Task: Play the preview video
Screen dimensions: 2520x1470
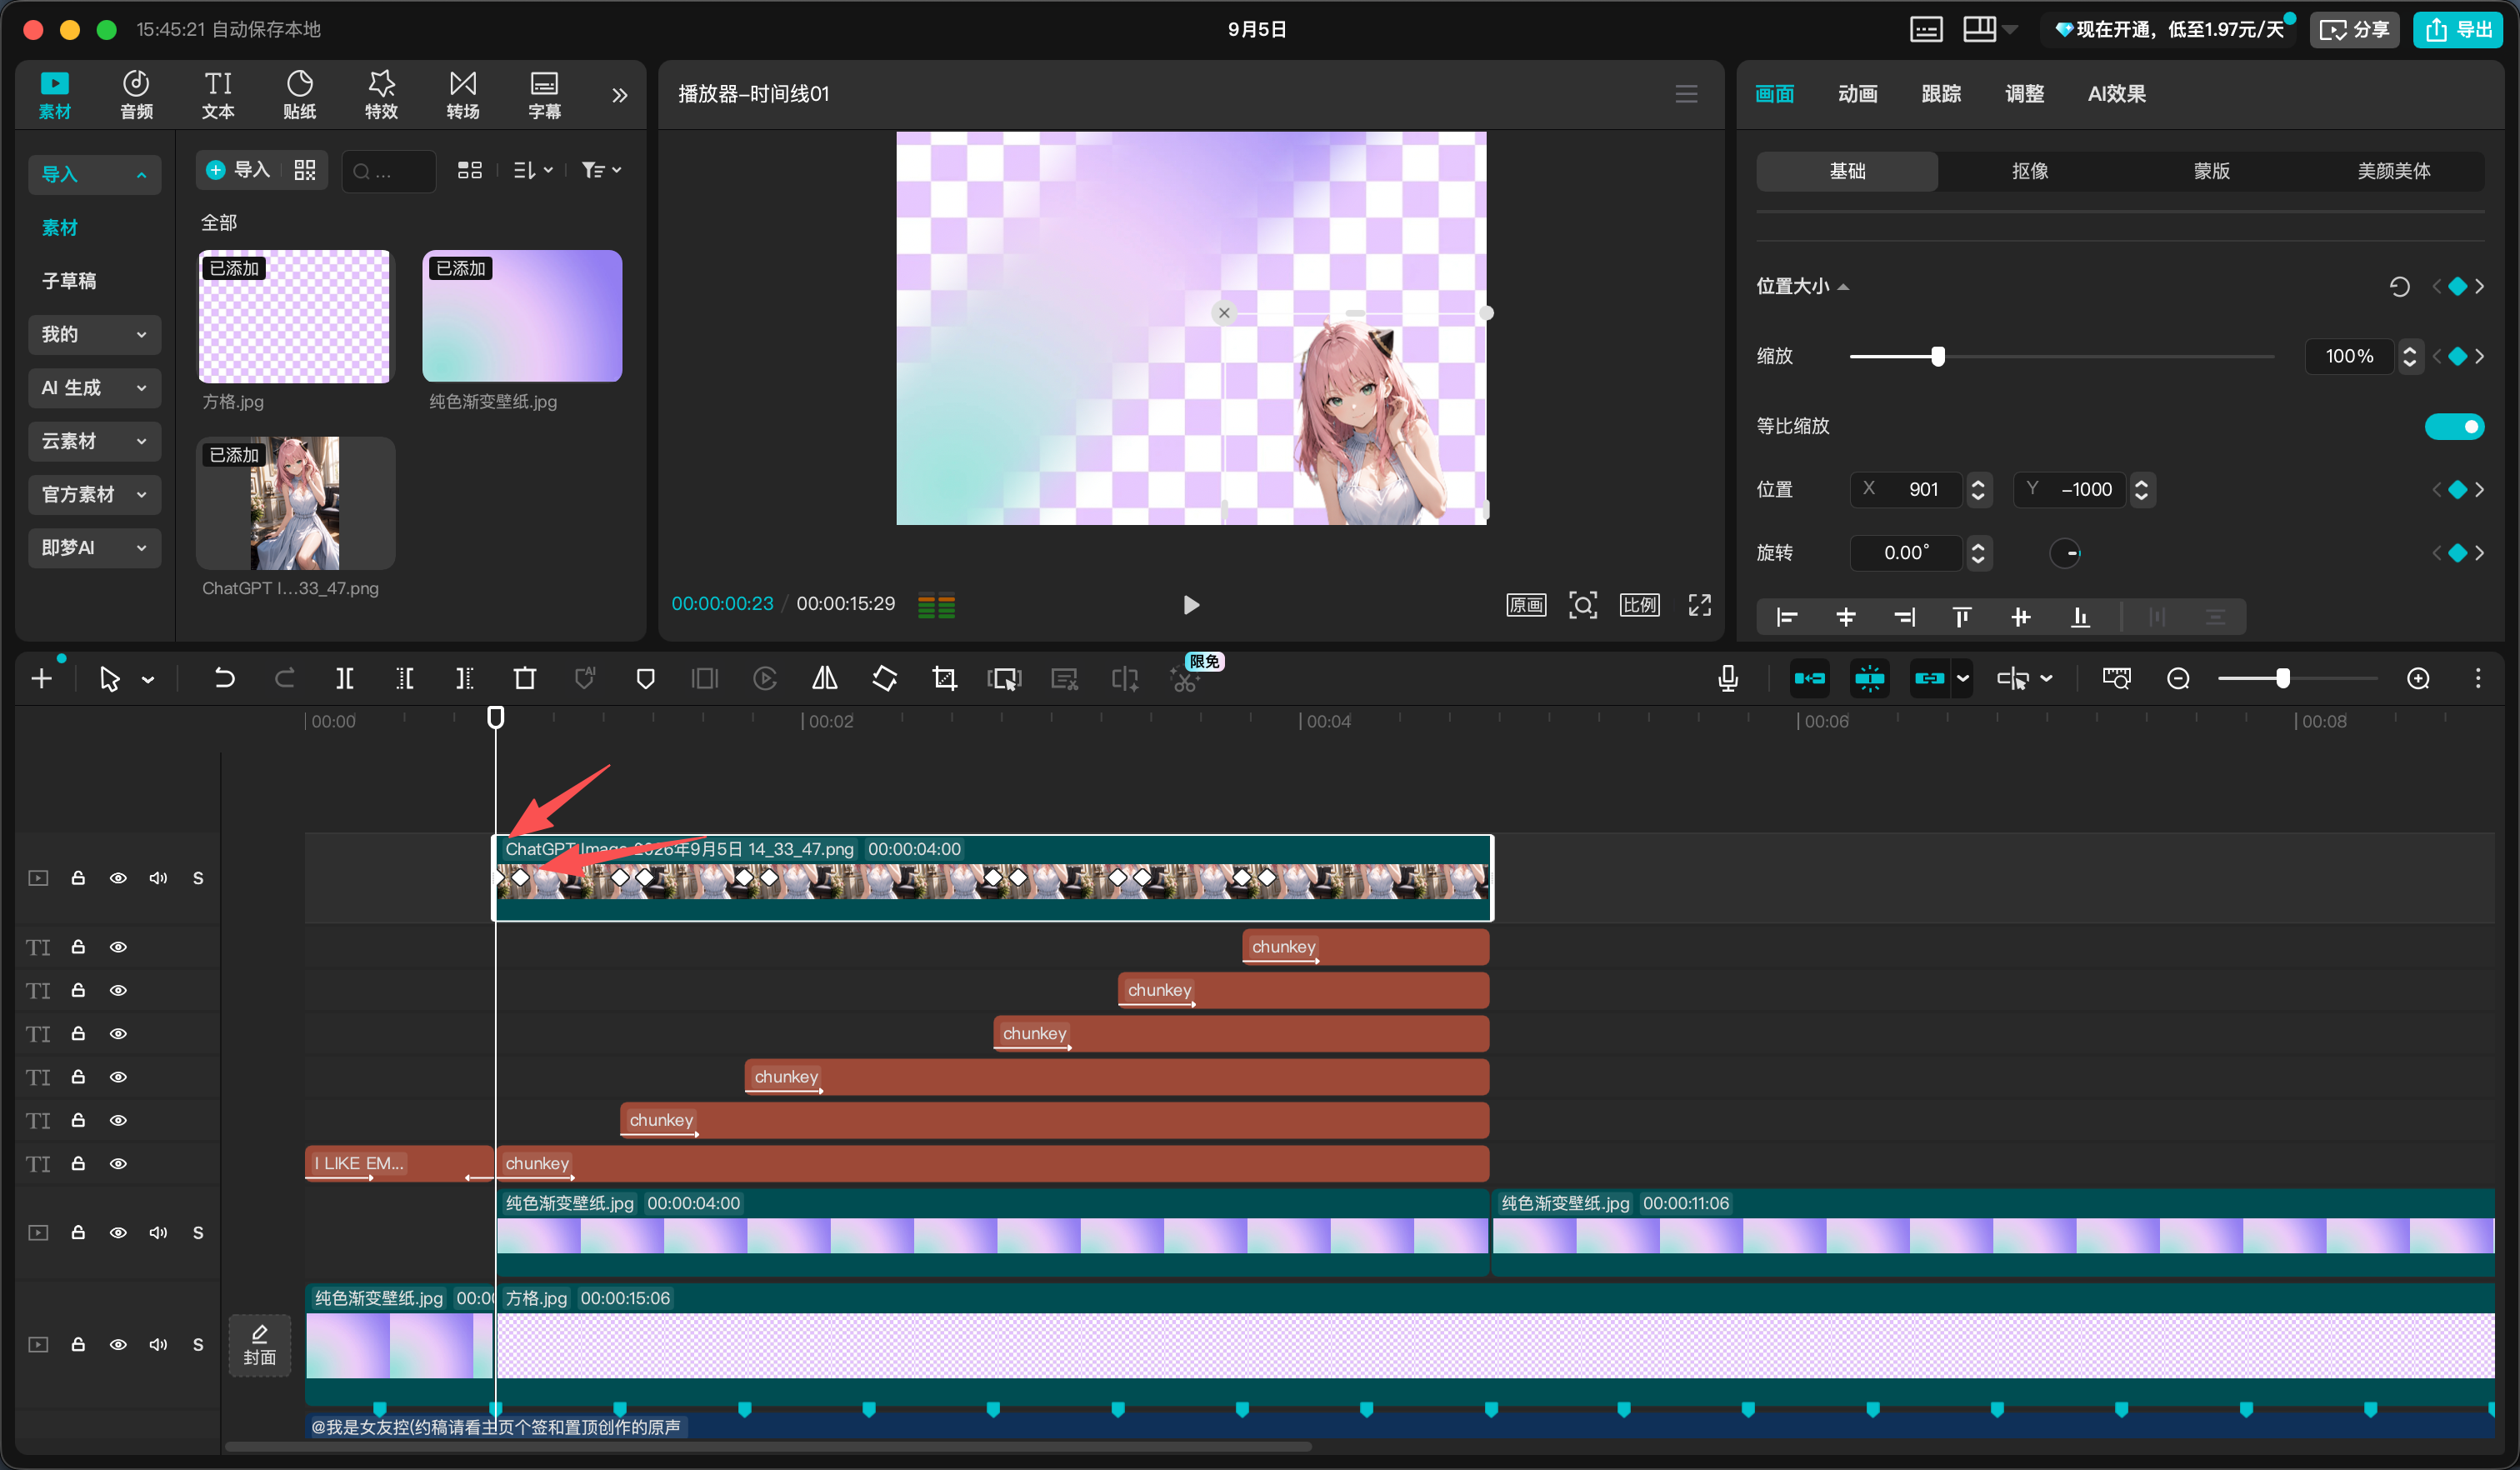Action: 1190,605
